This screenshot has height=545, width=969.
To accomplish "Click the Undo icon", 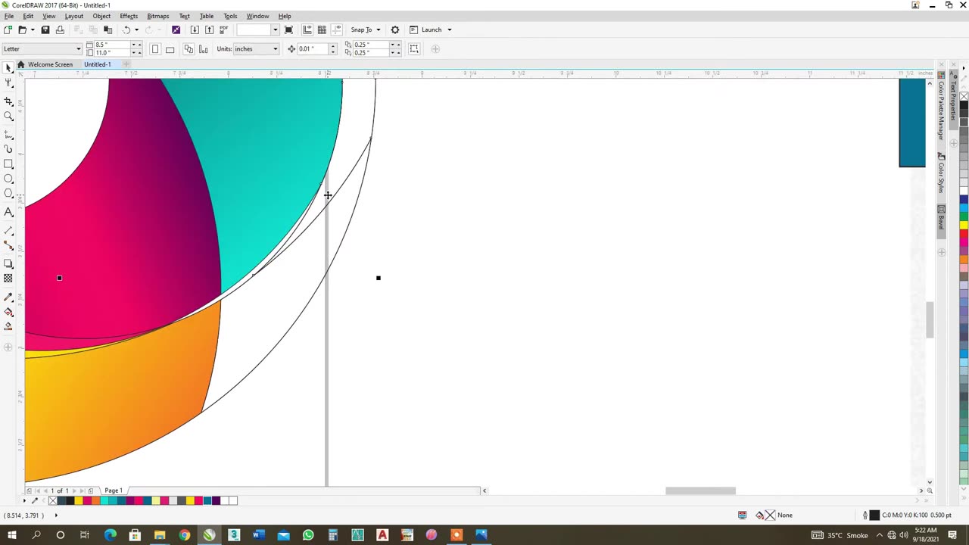I will [126, 30].
